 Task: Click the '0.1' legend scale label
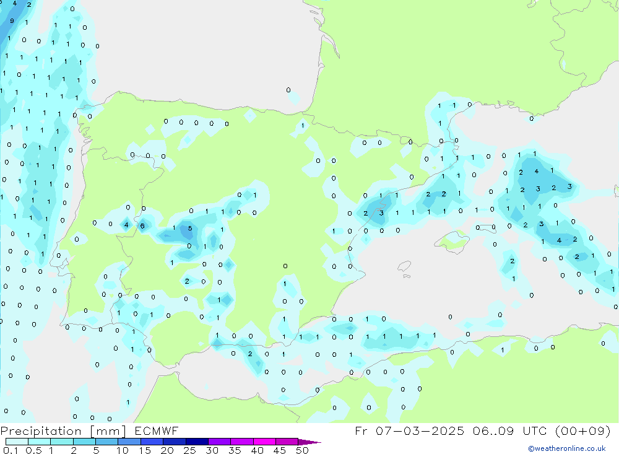tap(11, 450)
